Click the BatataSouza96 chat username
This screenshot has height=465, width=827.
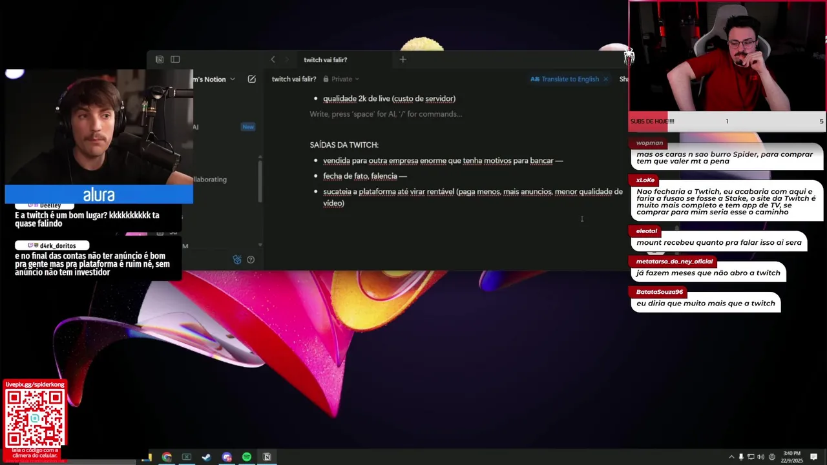point(659,291)
